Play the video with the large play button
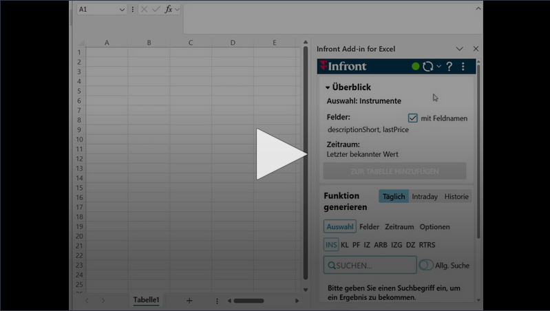 click(282, 154)
